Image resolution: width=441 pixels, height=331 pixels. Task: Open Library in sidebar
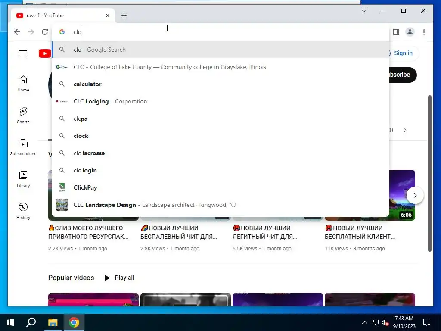[x=23, y=179]
